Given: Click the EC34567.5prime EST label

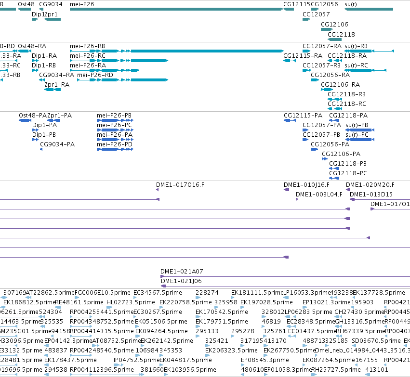Looking at the screenshot, I should (158, 293).
